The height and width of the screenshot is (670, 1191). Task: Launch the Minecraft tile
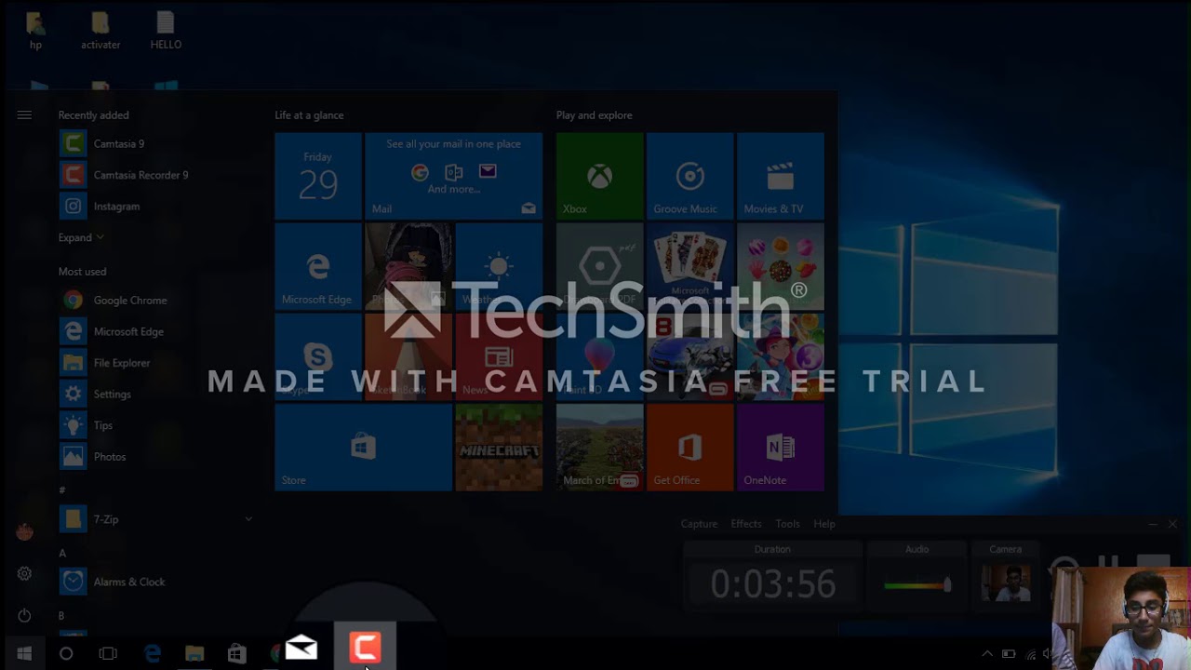click(x=499, y=448)
